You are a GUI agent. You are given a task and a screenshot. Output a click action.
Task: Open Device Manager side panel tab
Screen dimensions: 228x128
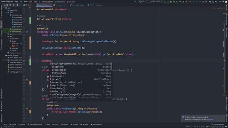point(227,19)
